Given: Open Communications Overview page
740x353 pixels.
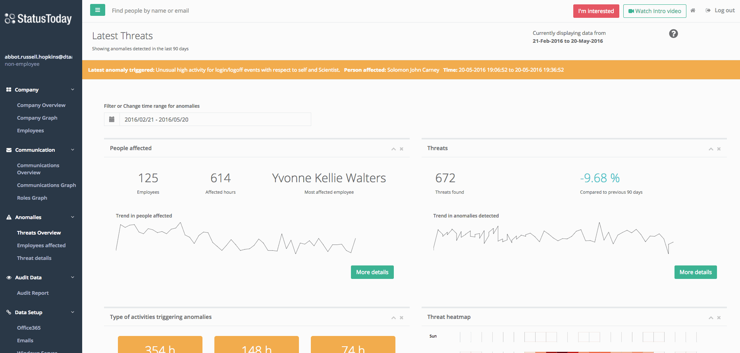Looking at the screenshot, I should [38, 169].
